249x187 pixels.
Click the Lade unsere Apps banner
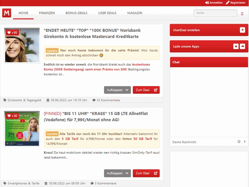(x=209, y=46)
